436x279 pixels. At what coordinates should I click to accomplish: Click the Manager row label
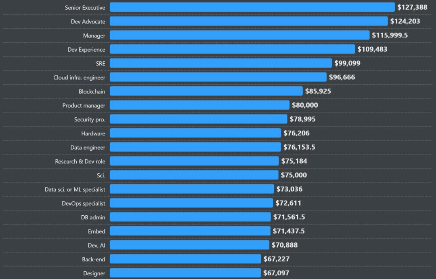click(x=94, y=35)
